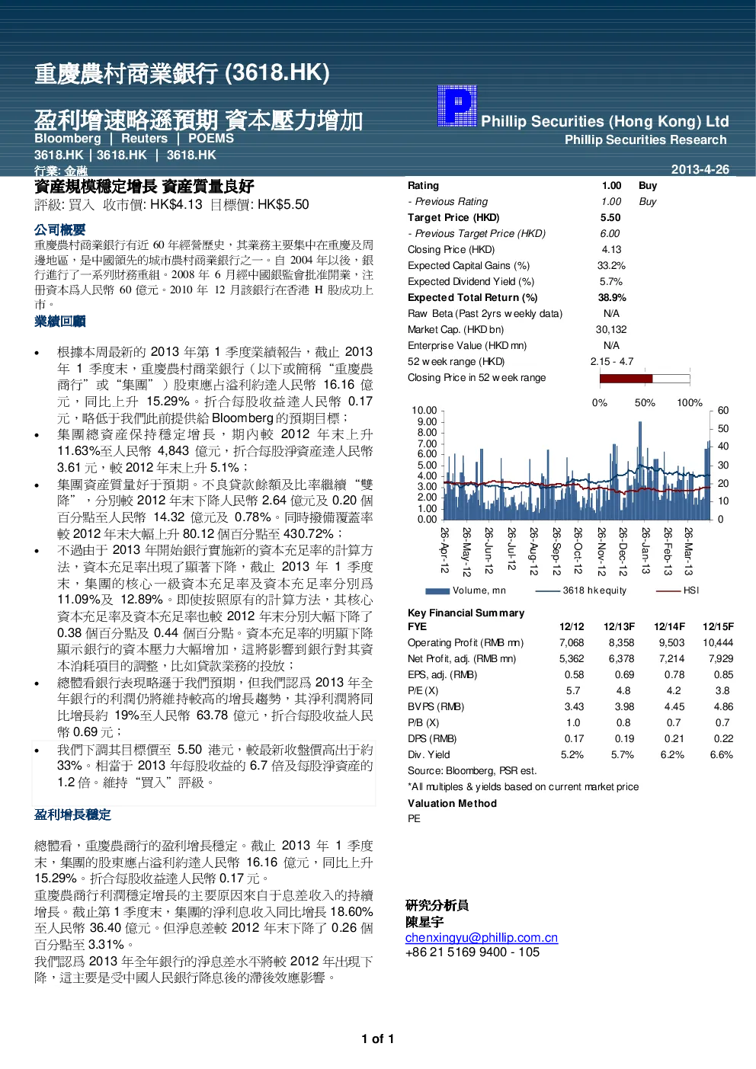Open the chenxingyu@phillip.com.cn email link
Image resolution: width=756 pixels, height=1069 pixels.
coord(482,938)
